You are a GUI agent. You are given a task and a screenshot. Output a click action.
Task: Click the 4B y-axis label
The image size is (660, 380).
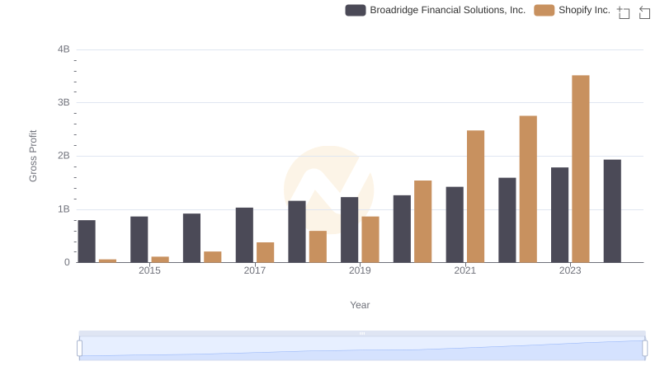[64, 49]
